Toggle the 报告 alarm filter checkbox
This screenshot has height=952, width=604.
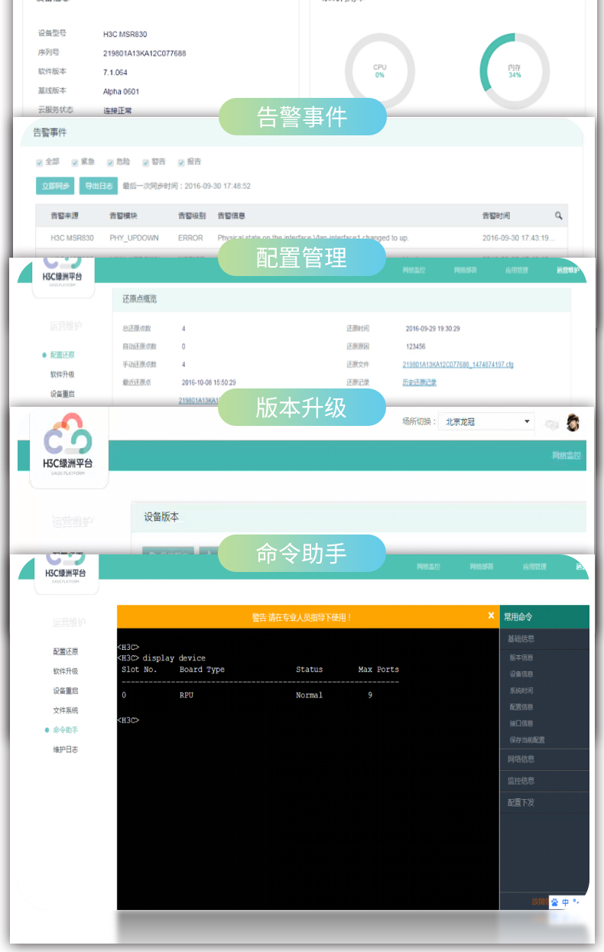pos(181,162)
